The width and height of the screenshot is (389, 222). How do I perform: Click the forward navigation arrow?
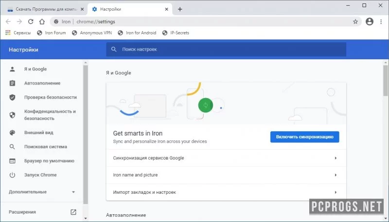[19, 22]
